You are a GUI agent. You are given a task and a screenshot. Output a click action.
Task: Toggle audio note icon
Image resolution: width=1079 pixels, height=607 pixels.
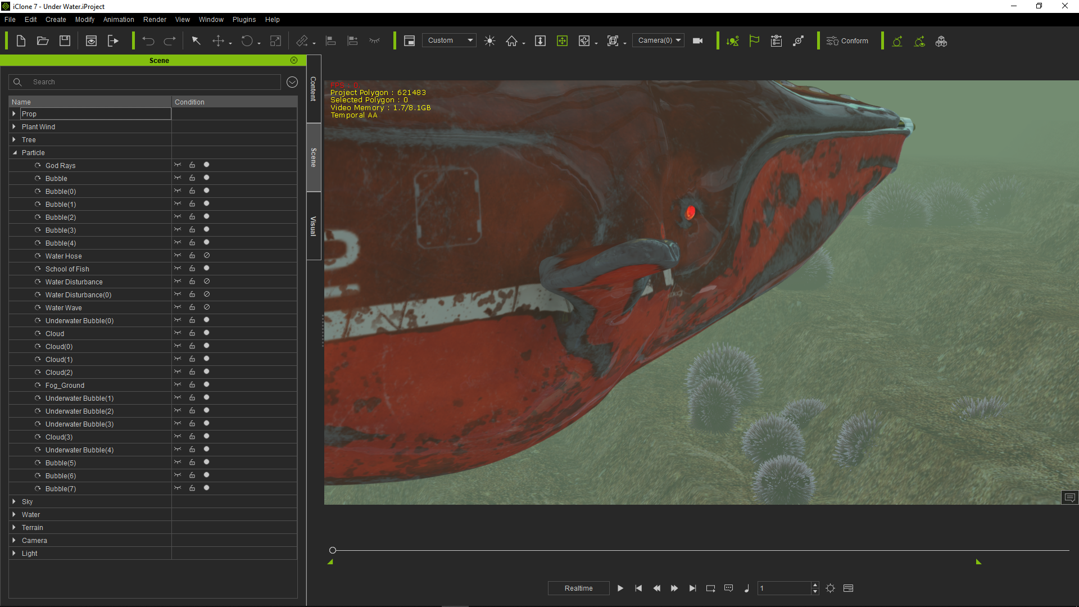tap(747, 588)
